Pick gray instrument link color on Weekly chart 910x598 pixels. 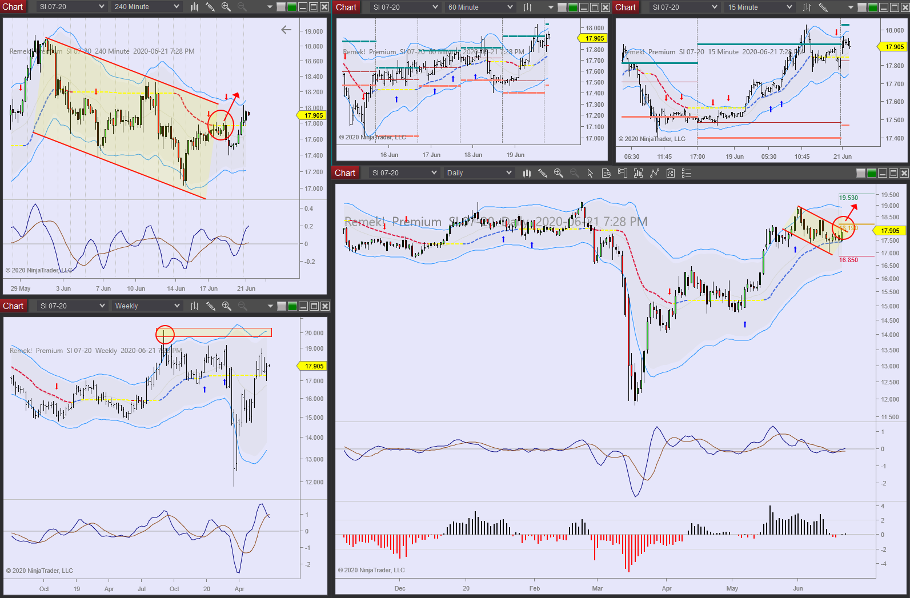click(282, 306)
